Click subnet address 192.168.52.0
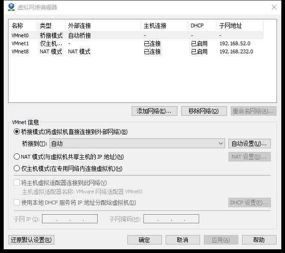The height and width of the screenshot is (253, 285). pos(235,43)
